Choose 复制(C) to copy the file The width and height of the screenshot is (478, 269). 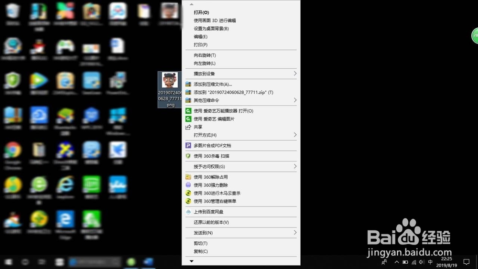tap(200, 251)
